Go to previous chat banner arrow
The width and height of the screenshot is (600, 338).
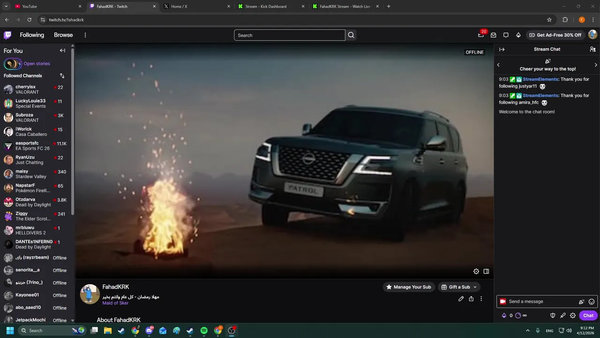[x=498, y=65]
